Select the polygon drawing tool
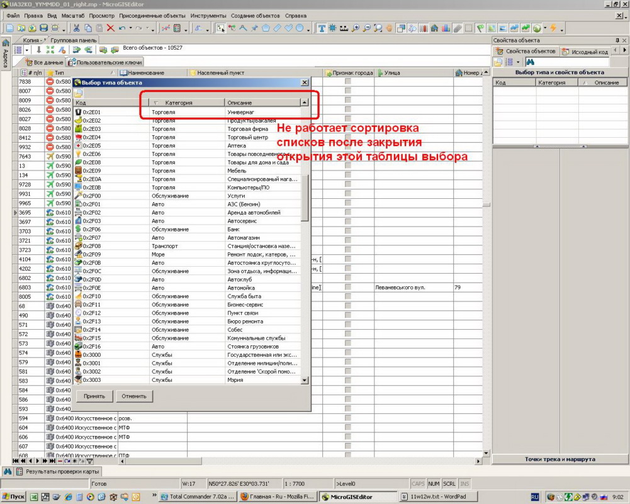The height and width of the screenshot is (504, 630). pos(266,28)
